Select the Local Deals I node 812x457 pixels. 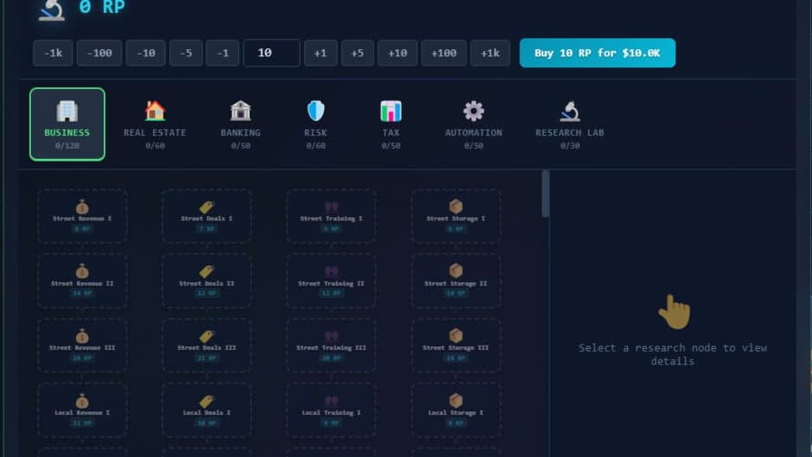coord(206,409)
